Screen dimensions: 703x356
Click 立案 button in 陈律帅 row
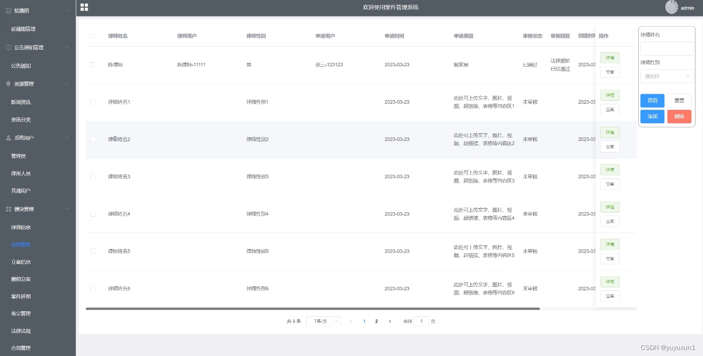pyautogui.click(x=610, y=72)
